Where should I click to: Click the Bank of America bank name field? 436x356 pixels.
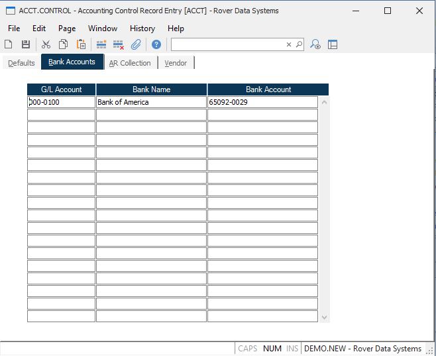coord(151,102)
